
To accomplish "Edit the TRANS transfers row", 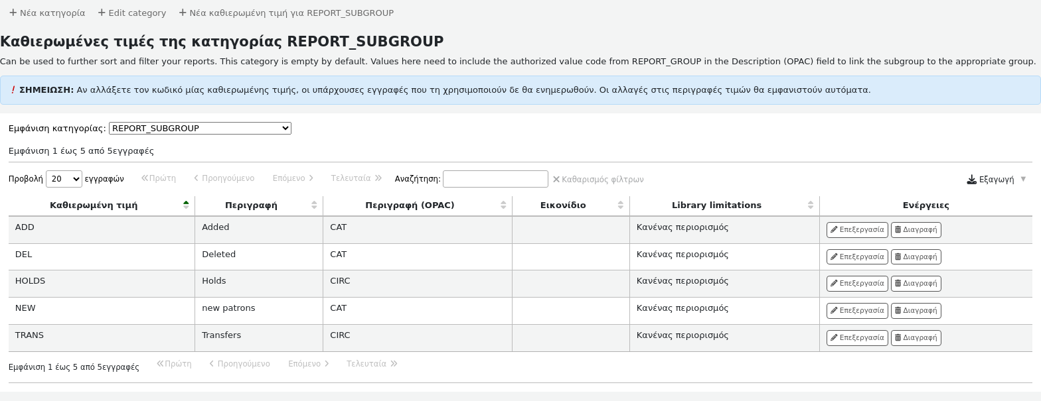I will pos(856,338).
